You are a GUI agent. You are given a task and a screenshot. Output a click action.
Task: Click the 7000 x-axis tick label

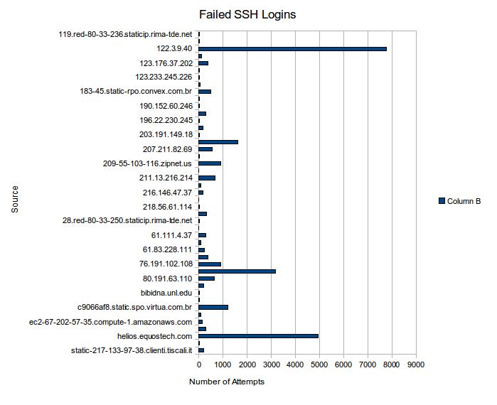[x=368, y=364]
